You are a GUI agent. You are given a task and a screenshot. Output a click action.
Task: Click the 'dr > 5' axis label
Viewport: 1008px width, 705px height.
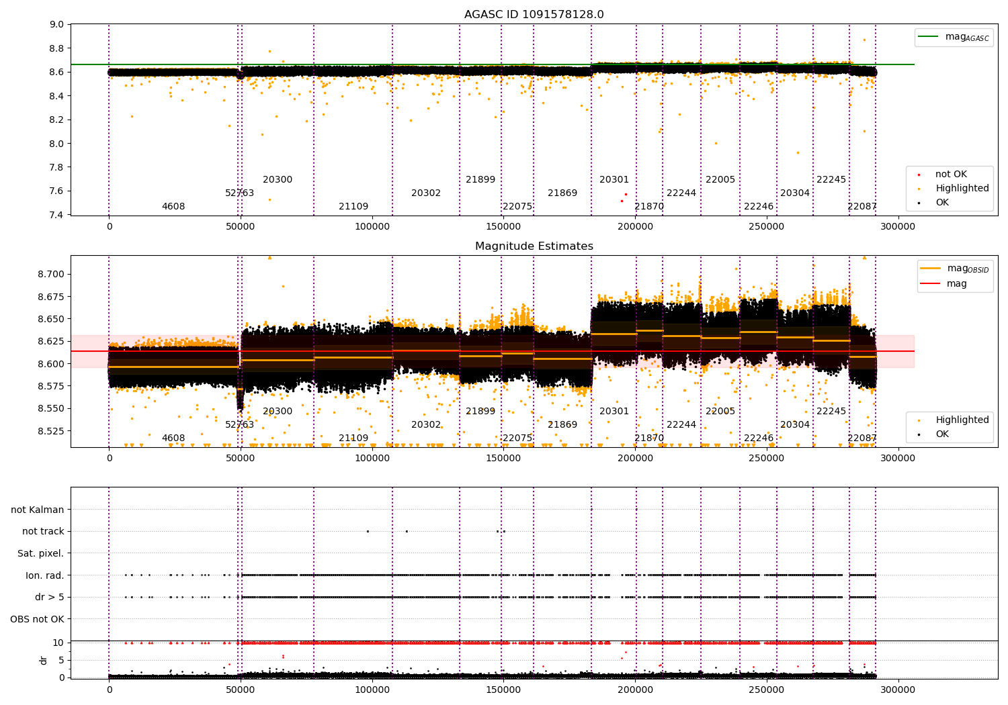[x=50, y=597]
